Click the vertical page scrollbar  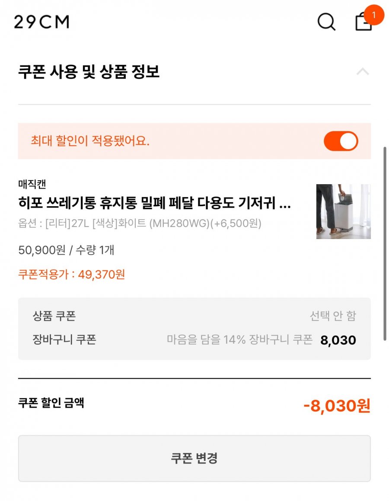point(385,242)
